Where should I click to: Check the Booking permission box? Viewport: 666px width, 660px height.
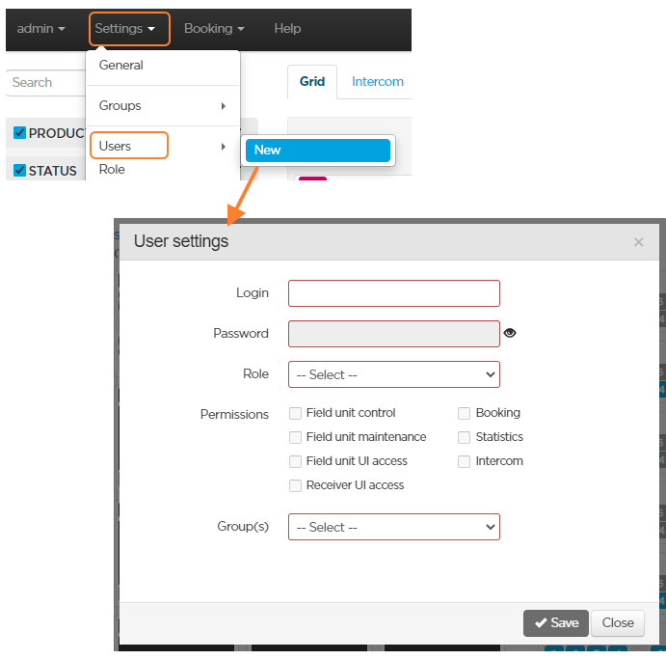465,413
